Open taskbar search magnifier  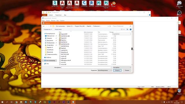click(7, 102)
